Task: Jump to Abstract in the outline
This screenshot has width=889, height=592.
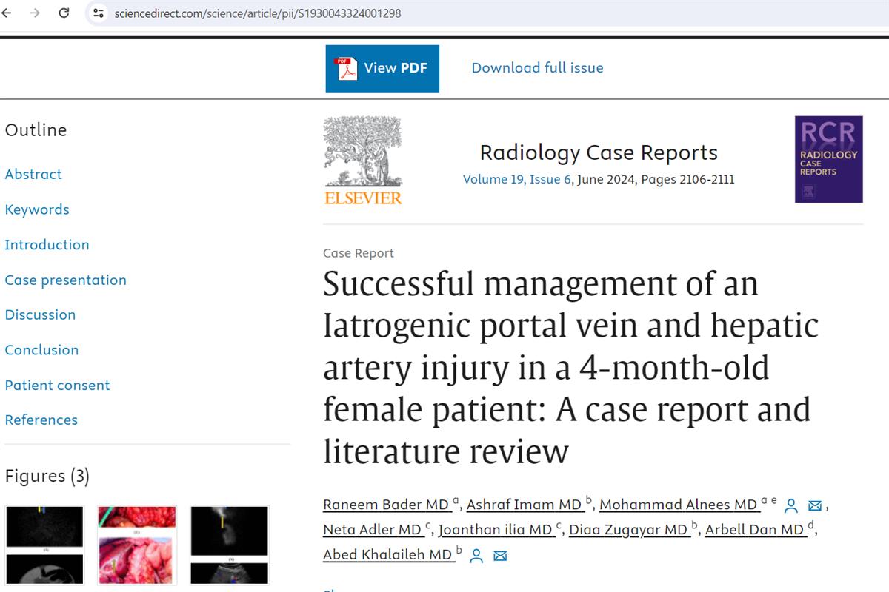Action: 33,175
